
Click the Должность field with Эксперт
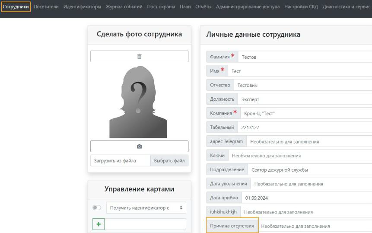302,99
